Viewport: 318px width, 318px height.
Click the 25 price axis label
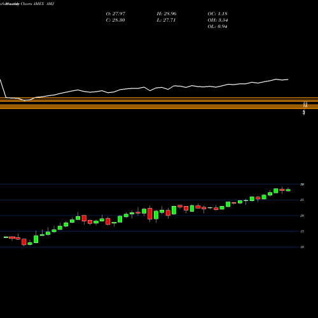[302, 200]
